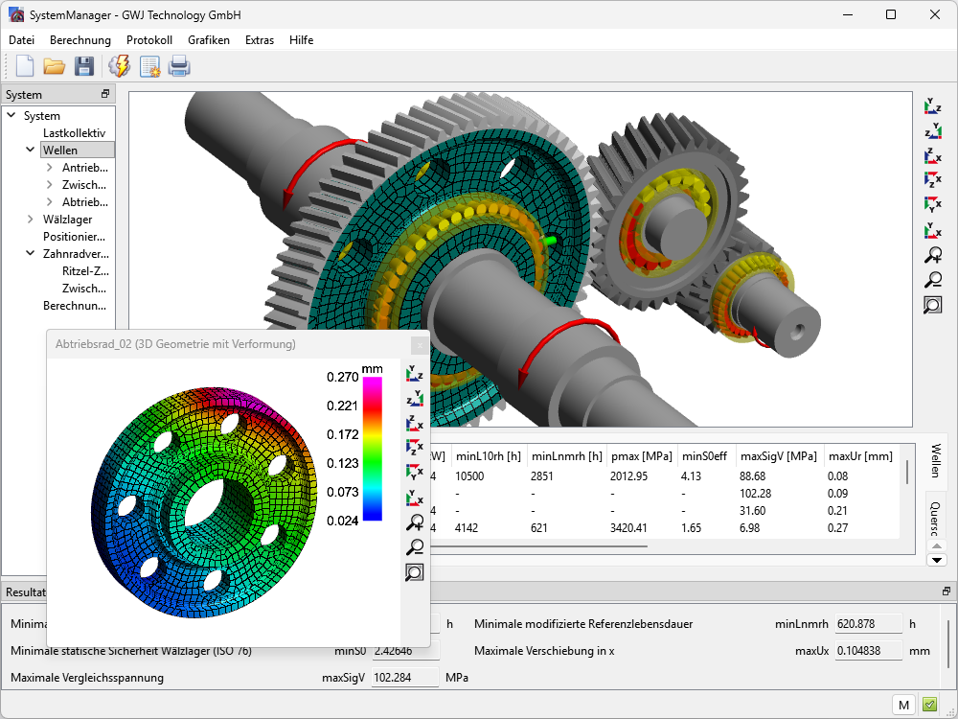Collapse the Wellen tree node
The width and height of the screenshot is (958, 719).
(31, 151)
